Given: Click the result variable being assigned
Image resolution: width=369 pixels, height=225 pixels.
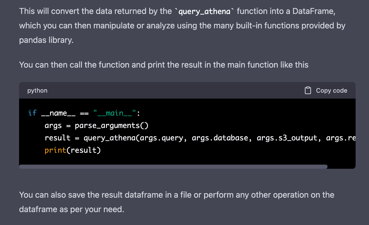Looking at the screenshot, I should (x=57, y=138).
